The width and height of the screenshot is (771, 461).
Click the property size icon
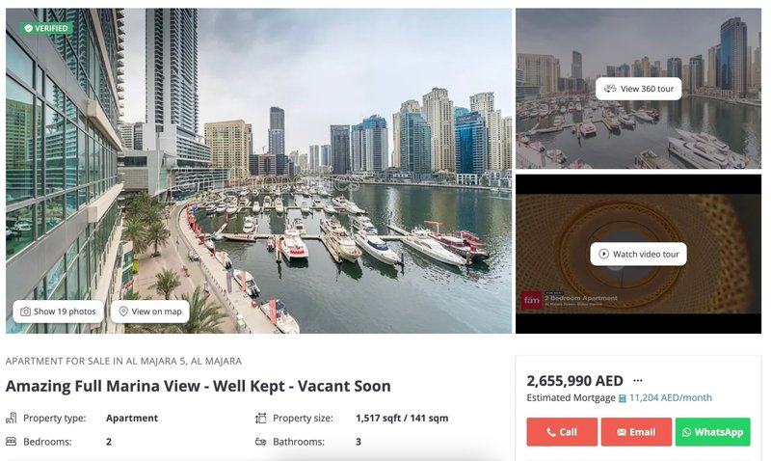(260, 419)
